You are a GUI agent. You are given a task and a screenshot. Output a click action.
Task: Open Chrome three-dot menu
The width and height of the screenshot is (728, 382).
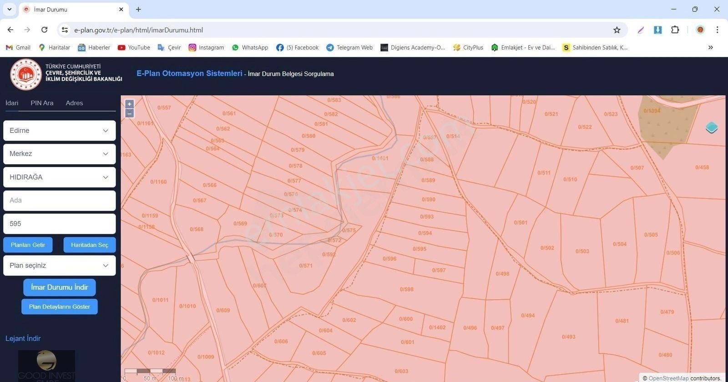point(717,30)
